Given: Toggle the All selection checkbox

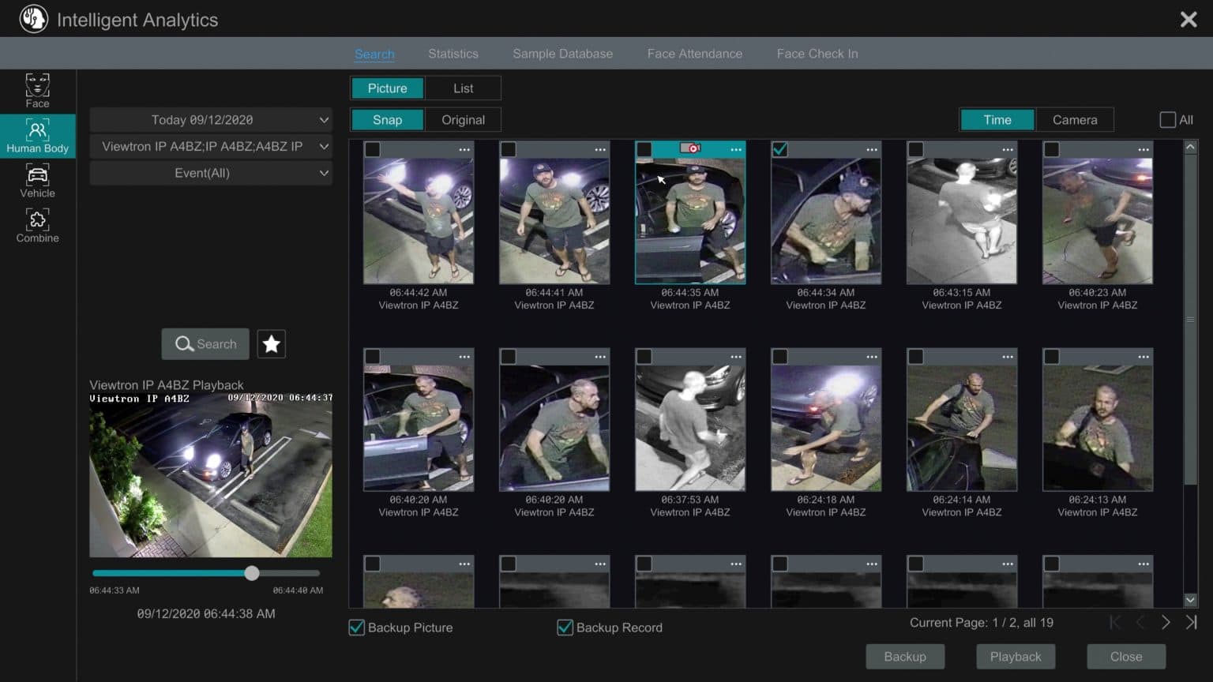Looking at the screenshot, I should (x=1167, y=120).
